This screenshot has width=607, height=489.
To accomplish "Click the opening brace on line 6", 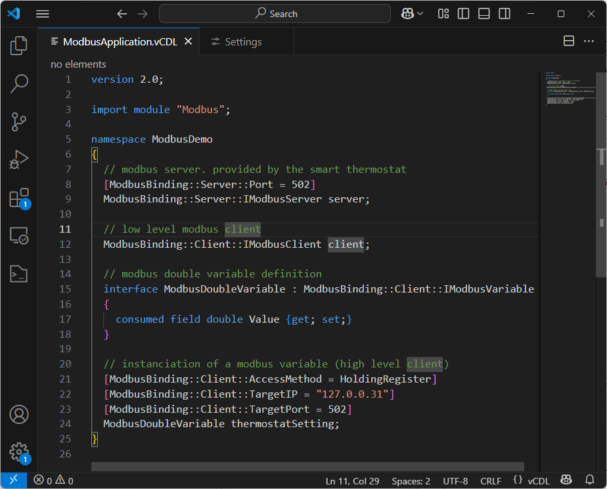I will (95, 154).
